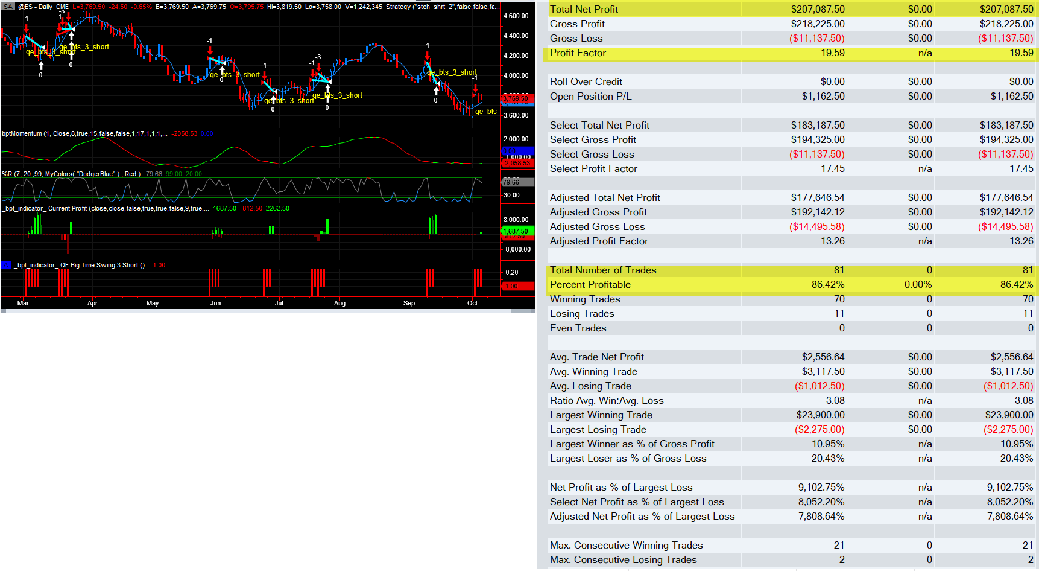Image resolution: width=1042 pixels, height=580 pixels.
Task: Click the Even Trades row label
Action: (578, 328)
